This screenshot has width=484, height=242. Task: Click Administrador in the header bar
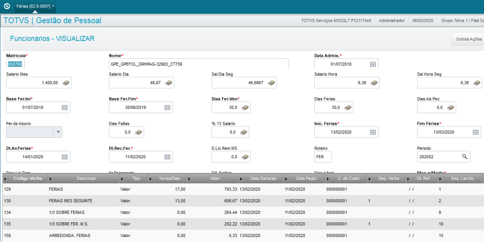[392, 21]
